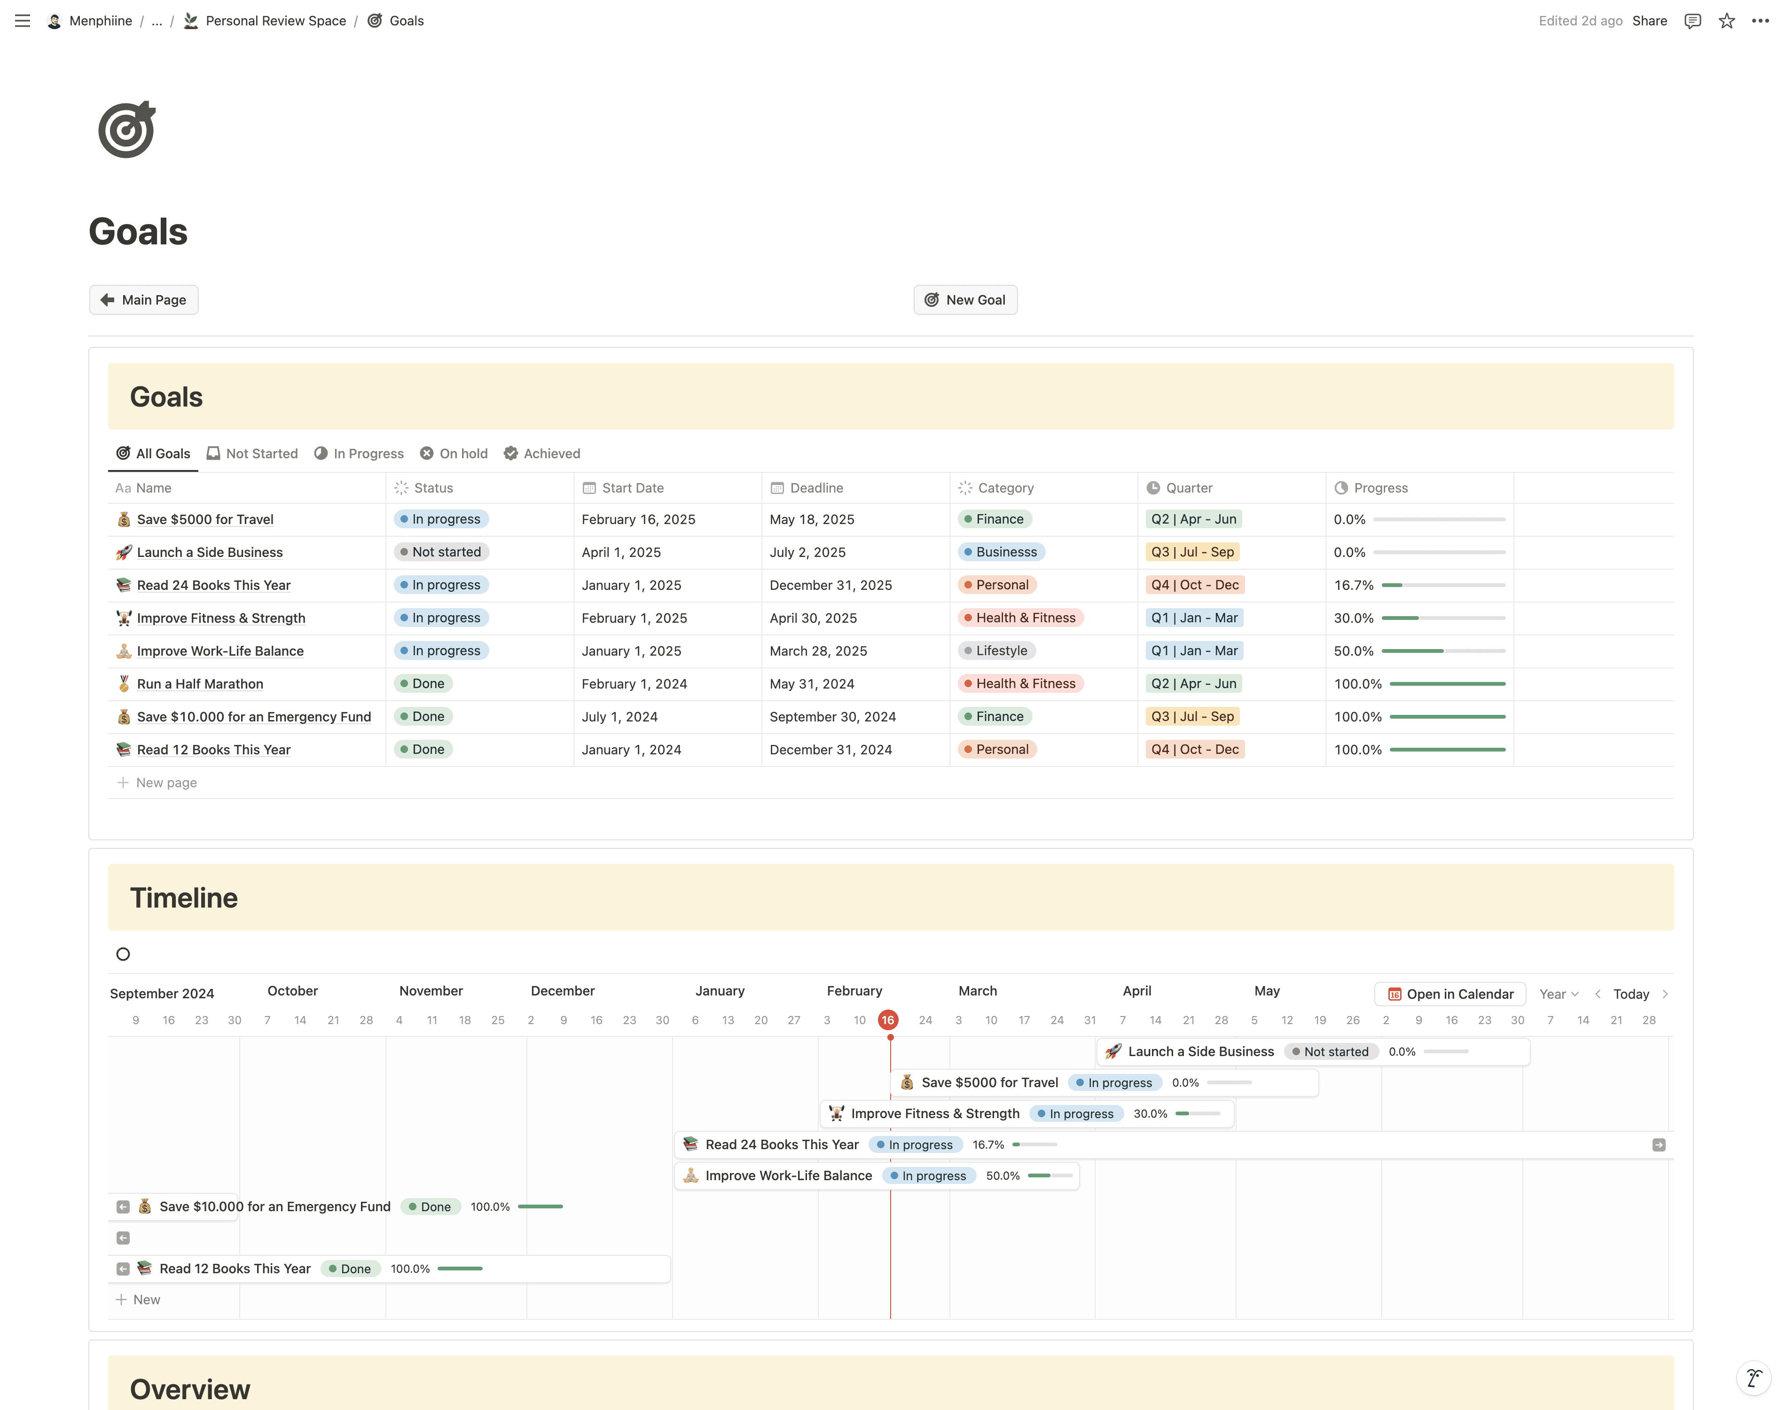Switch to the In Progress tab

(x=359, y=453)
